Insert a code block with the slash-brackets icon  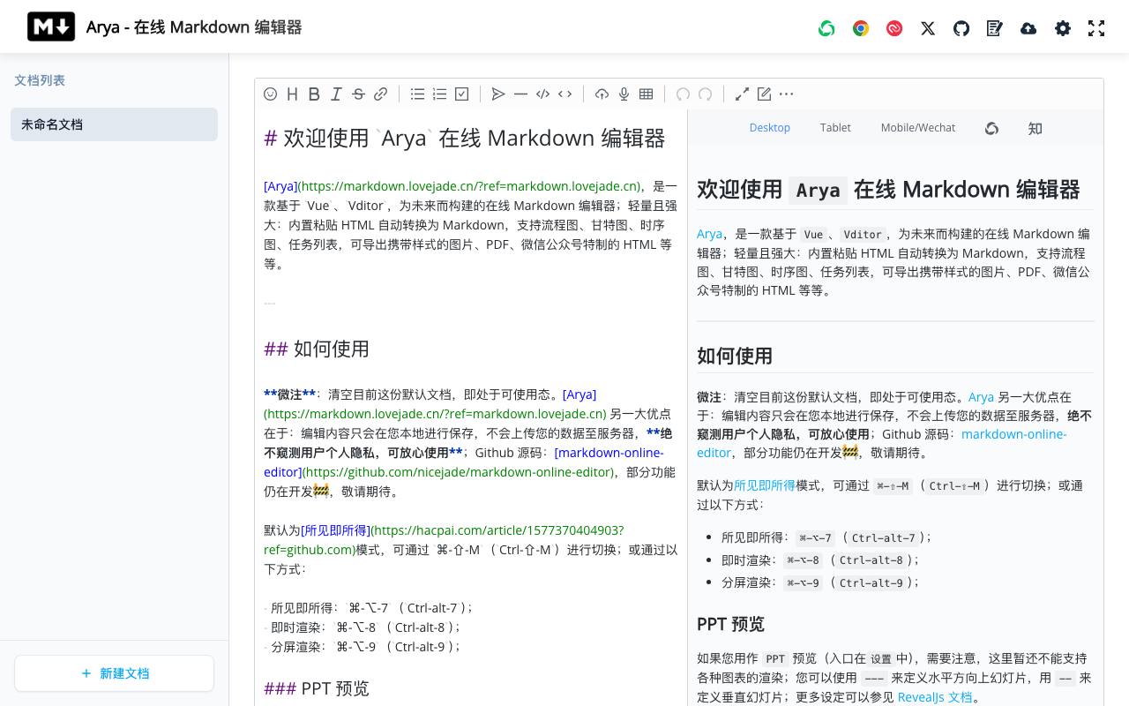coord(542,94)
